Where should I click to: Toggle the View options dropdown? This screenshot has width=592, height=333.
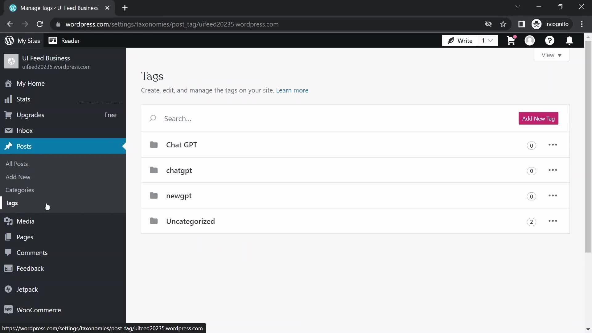551,55
